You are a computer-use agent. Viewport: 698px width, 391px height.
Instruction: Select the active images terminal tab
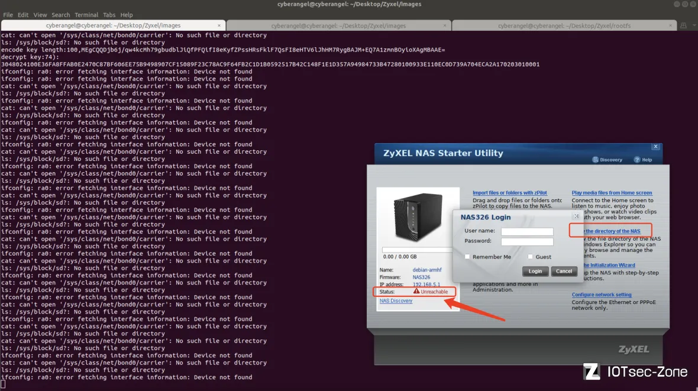(x=113, y=25)
